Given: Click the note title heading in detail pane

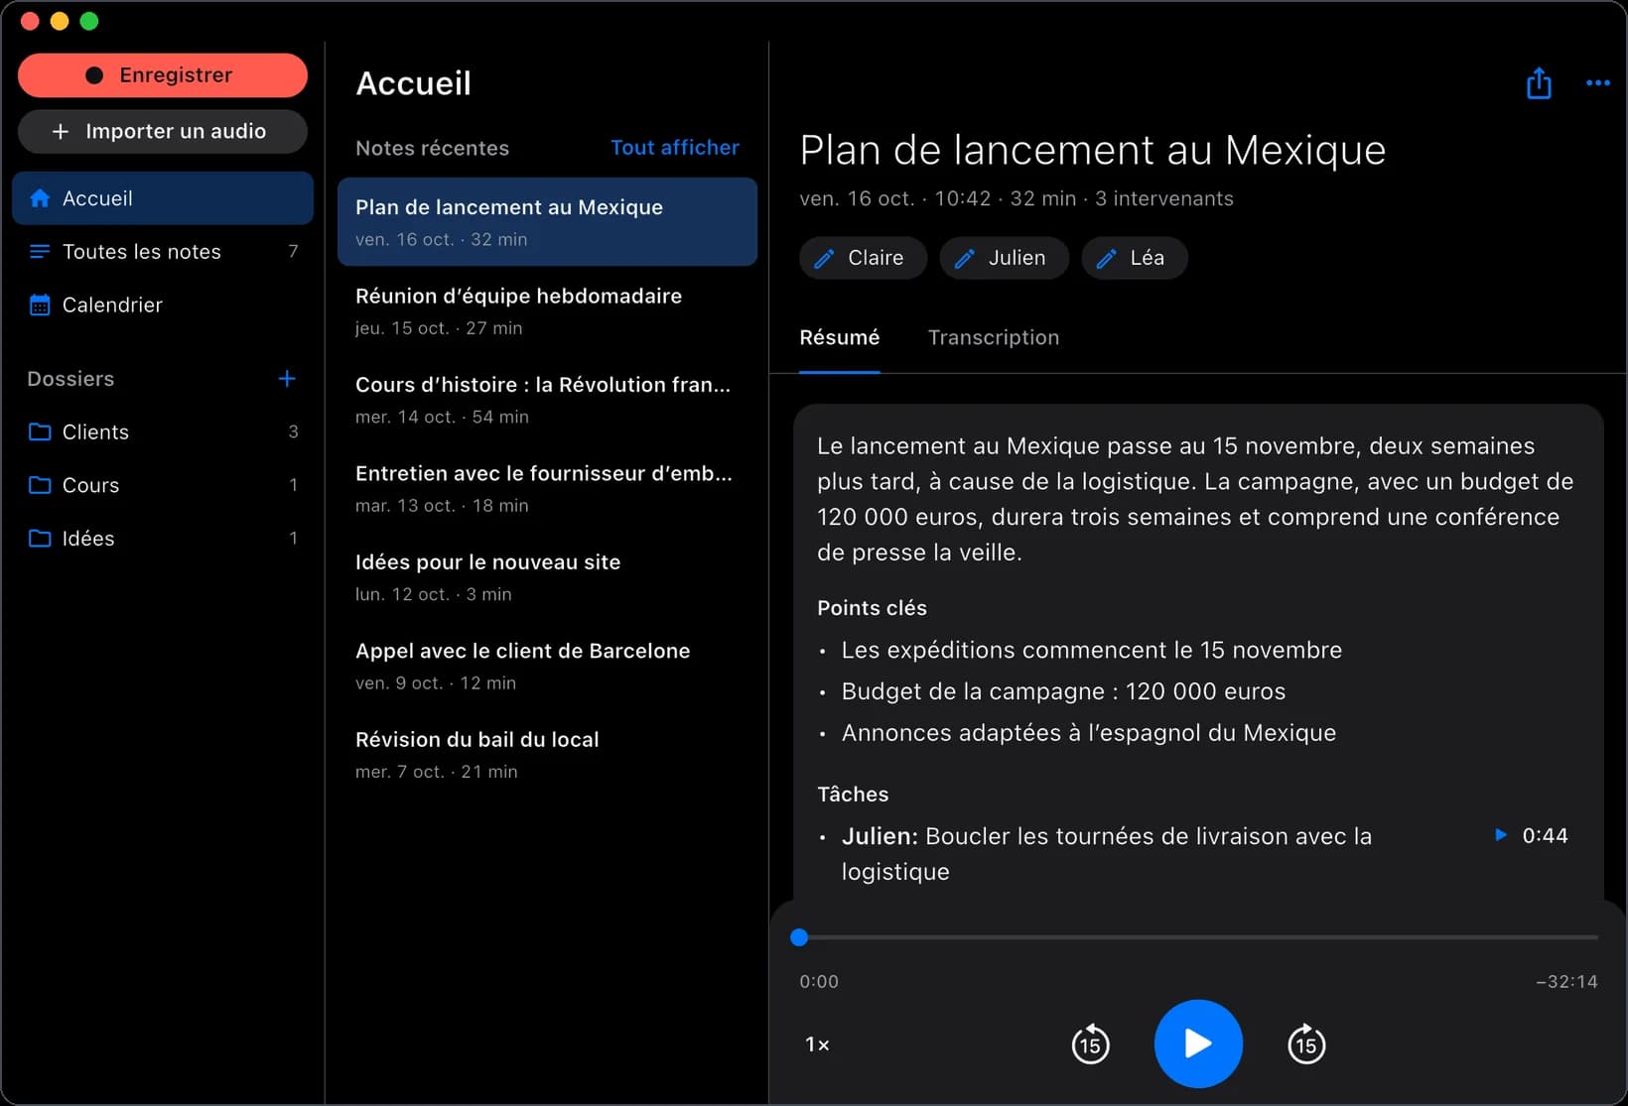Looking at the screenshot, I should coord(1092,150).
